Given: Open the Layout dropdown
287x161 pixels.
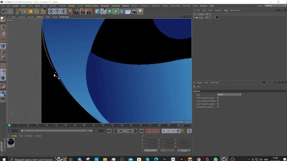Looking at the screenshot, I should click(x=275, y=6).
